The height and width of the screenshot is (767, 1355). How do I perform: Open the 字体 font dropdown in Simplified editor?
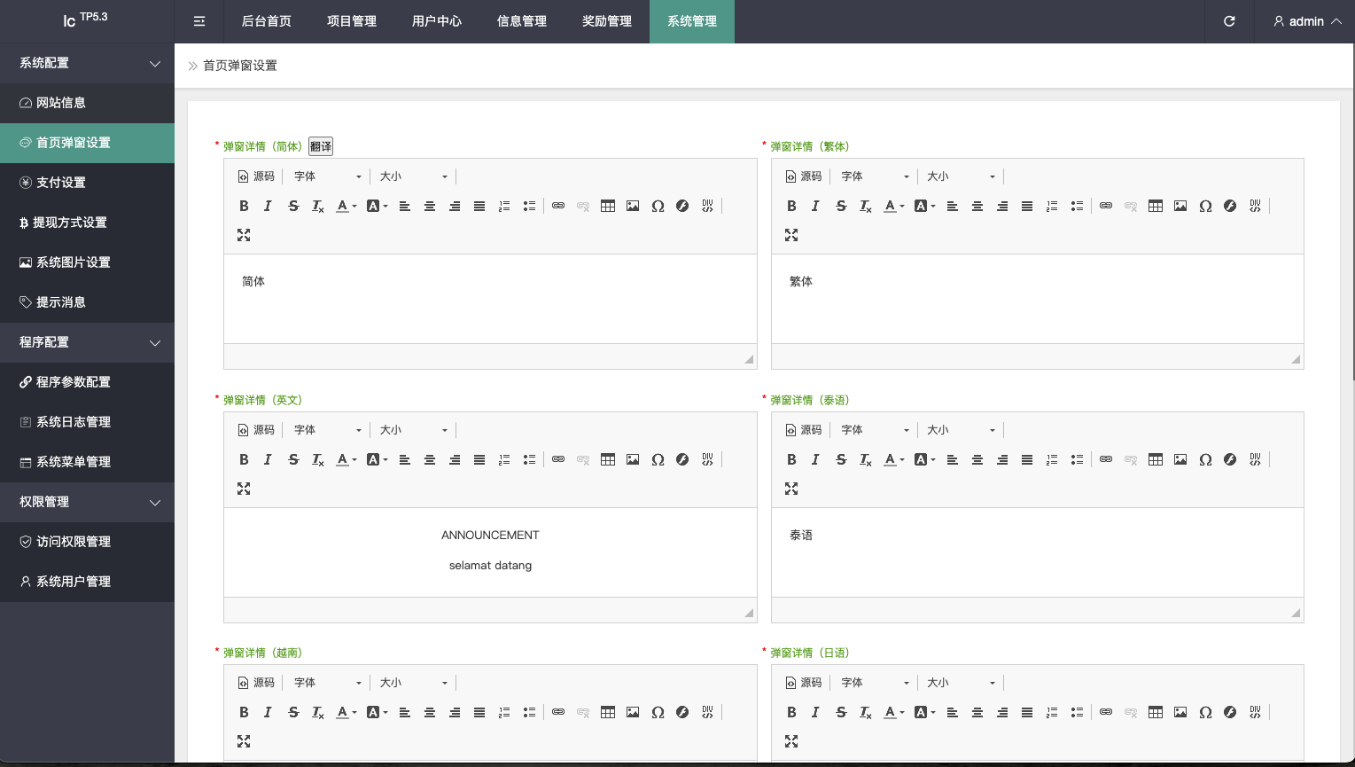click(x=327, y=176)
